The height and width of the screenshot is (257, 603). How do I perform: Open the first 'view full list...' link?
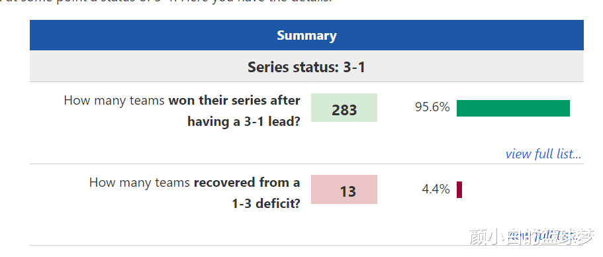(543, 154)
